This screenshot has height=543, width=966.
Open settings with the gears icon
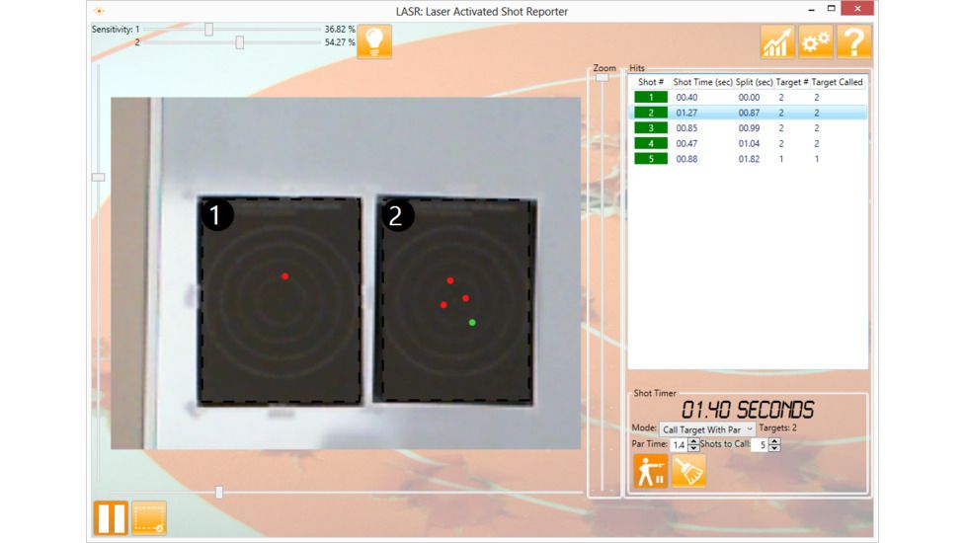point(815,42)
